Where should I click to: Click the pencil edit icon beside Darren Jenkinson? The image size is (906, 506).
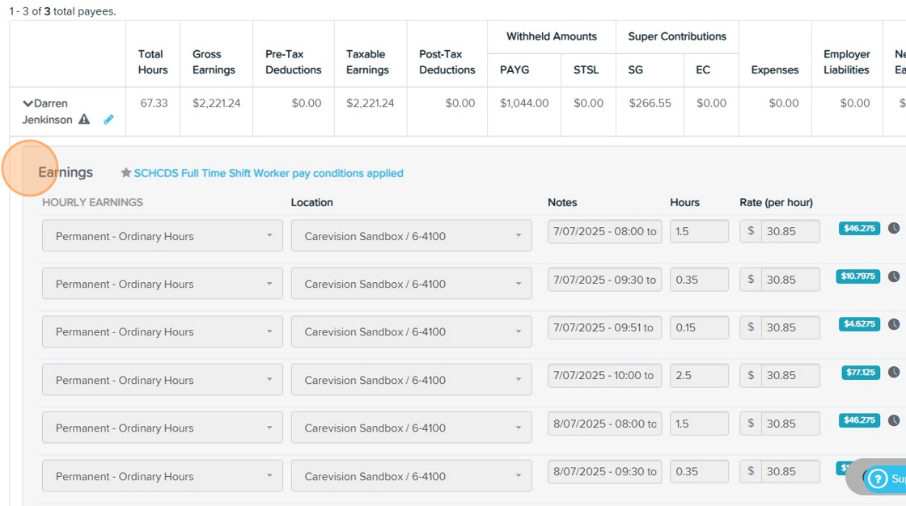pyautogui.click(x=108, y=120)
